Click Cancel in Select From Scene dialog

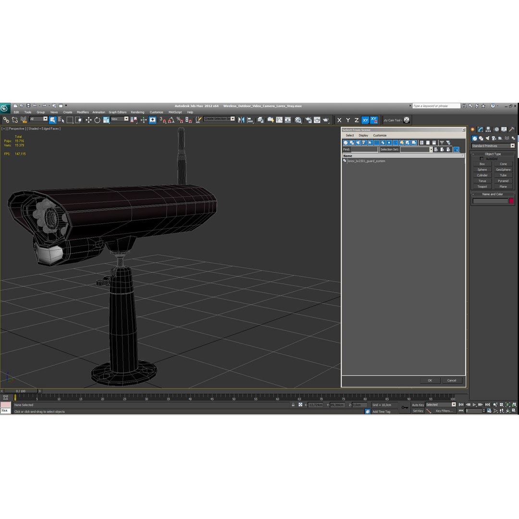coord(451,380)
